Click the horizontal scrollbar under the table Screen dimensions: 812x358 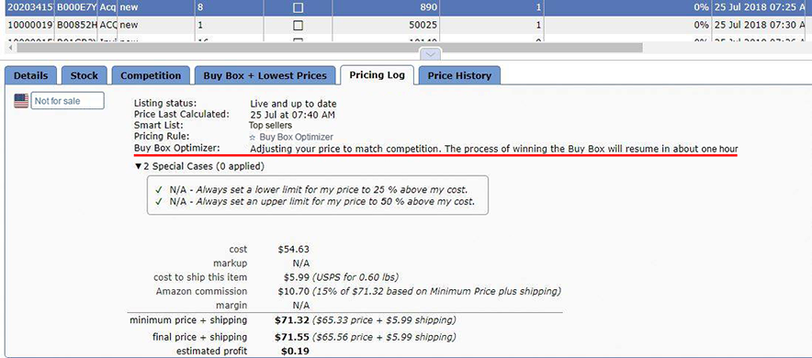[330, 48]
